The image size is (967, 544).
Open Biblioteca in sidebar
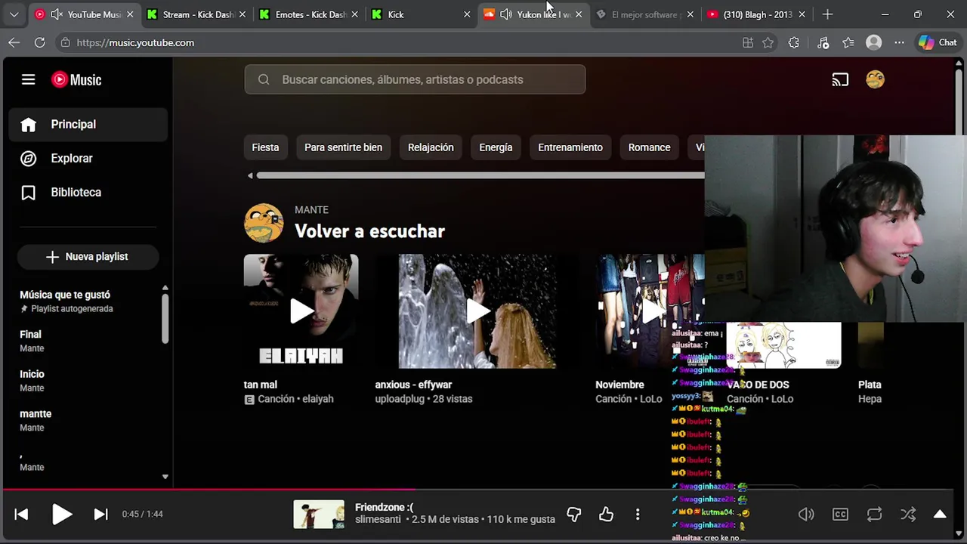[88, 193]
